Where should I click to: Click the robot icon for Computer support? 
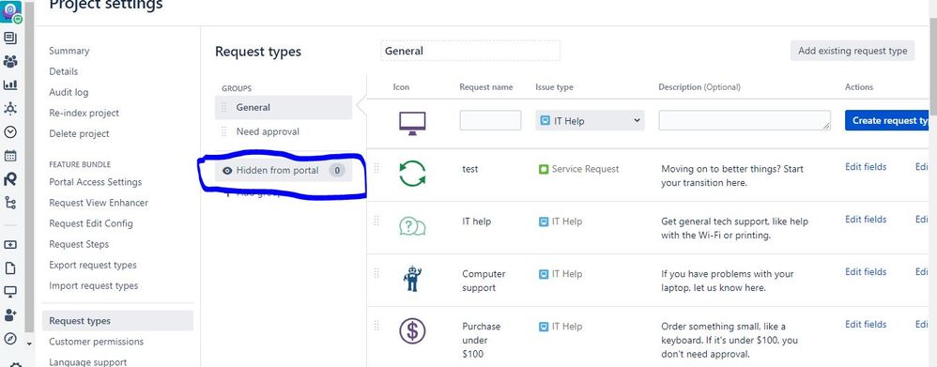click(x=412, y=279)
